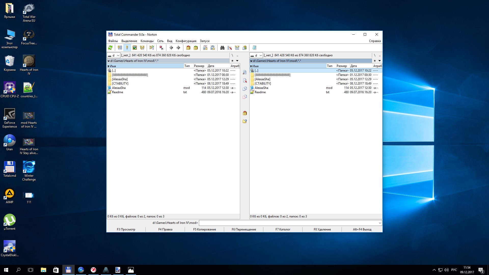Viewport: 489px width, 275px height.
Task: Open the Конфигурация menu
Action: 186,41
